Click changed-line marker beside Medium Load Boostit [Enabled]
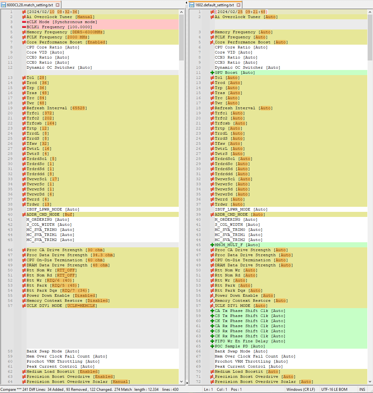 (x=24, y=371)
